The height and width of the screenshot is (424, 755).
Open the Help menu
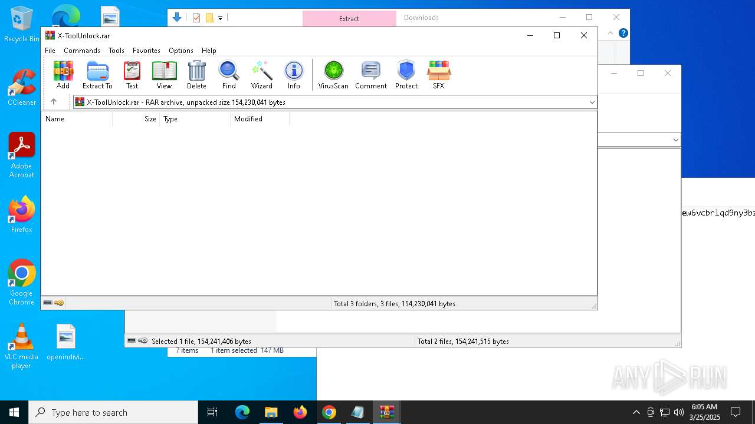209,51
